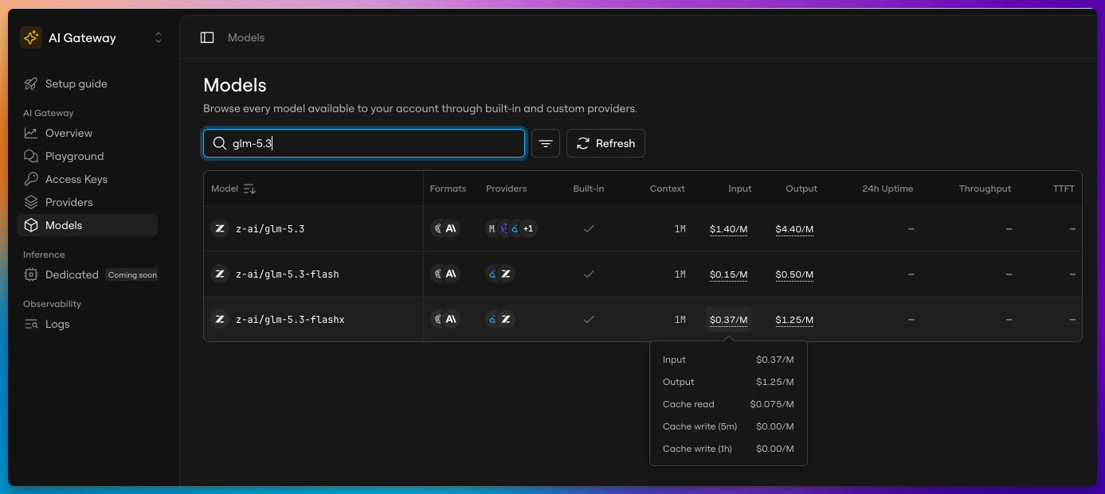Image resolution: width=1105 pixels, height=494 pixels.
Task: Click the Throughput column header
Action: click(985, 189)
